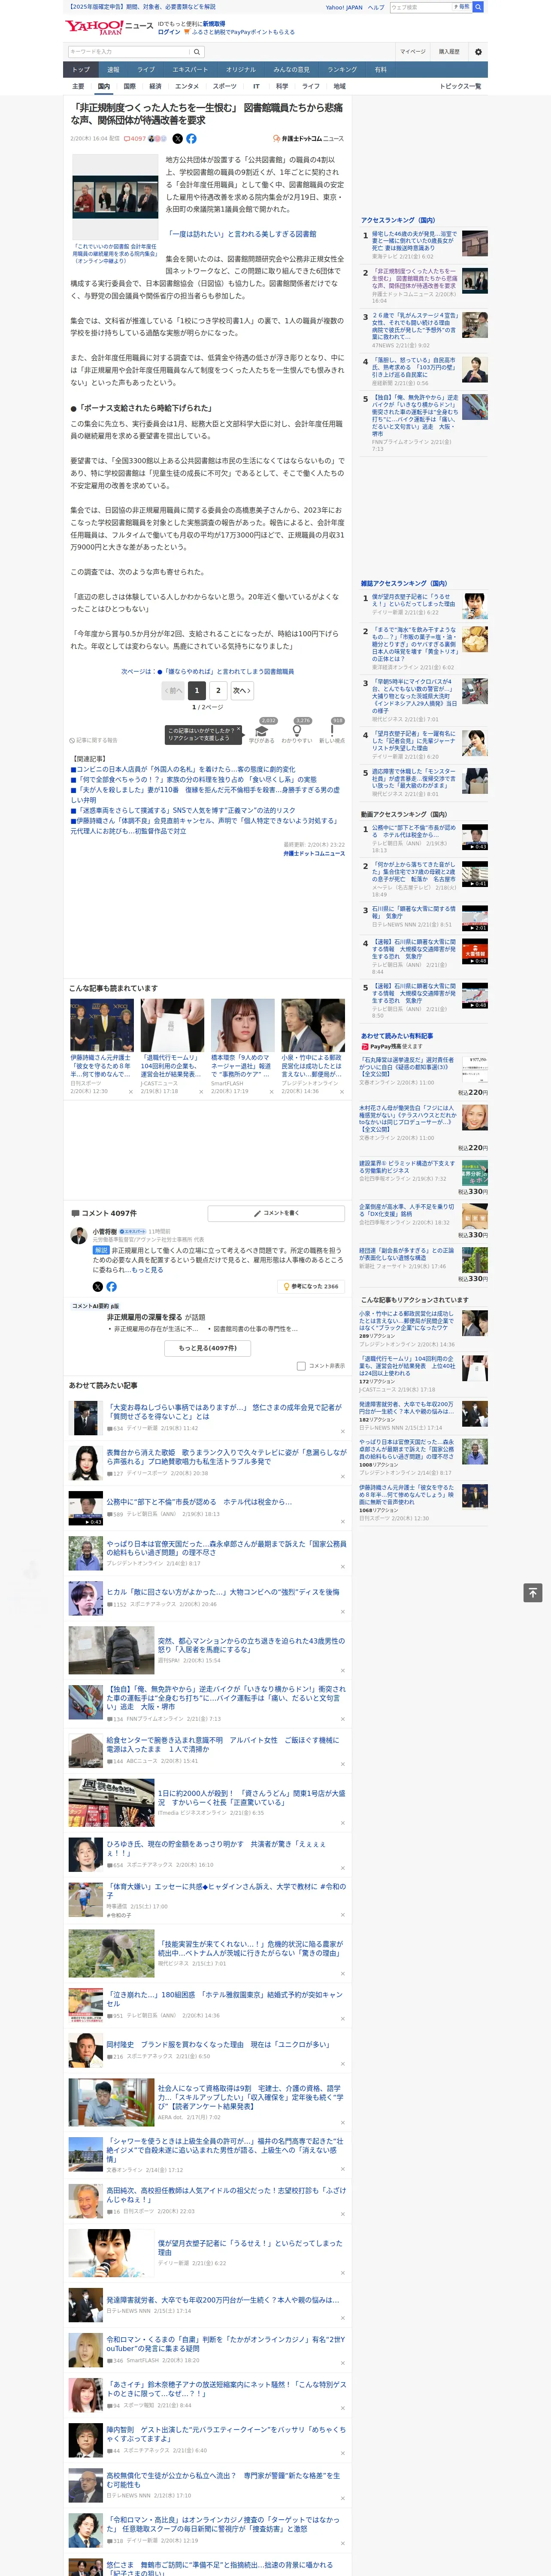The image size is (551, 2576).
Task: Click 記事に関する報告 report icon
Action: [x=94, y=740]
